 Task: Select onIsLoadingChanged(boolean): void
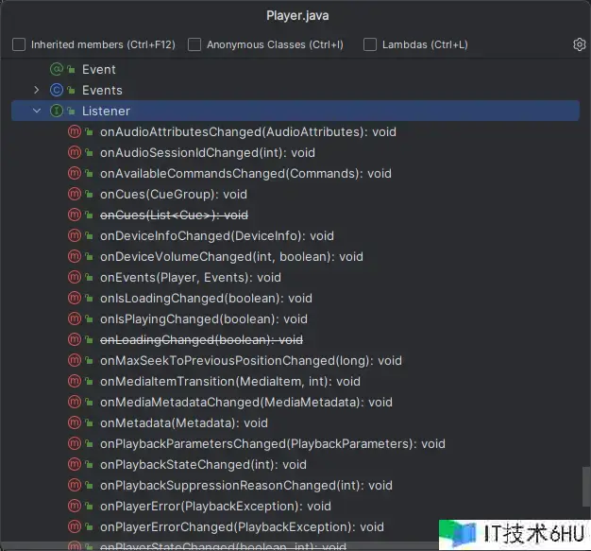206,298
